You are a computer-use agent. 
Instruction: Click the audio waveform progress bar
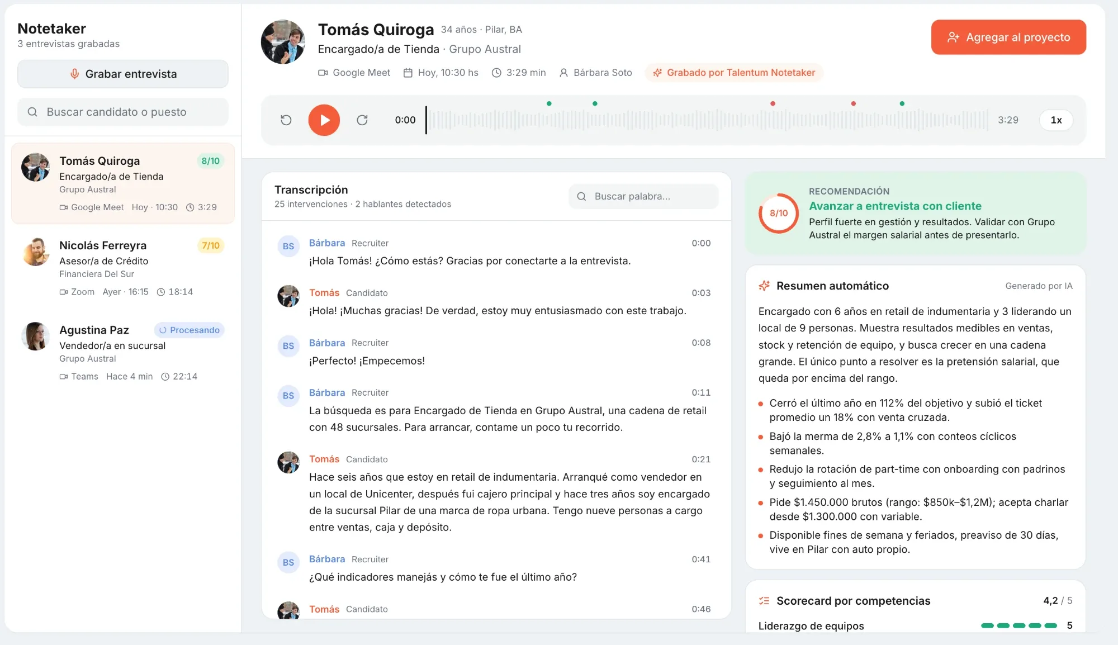[707, 120]
